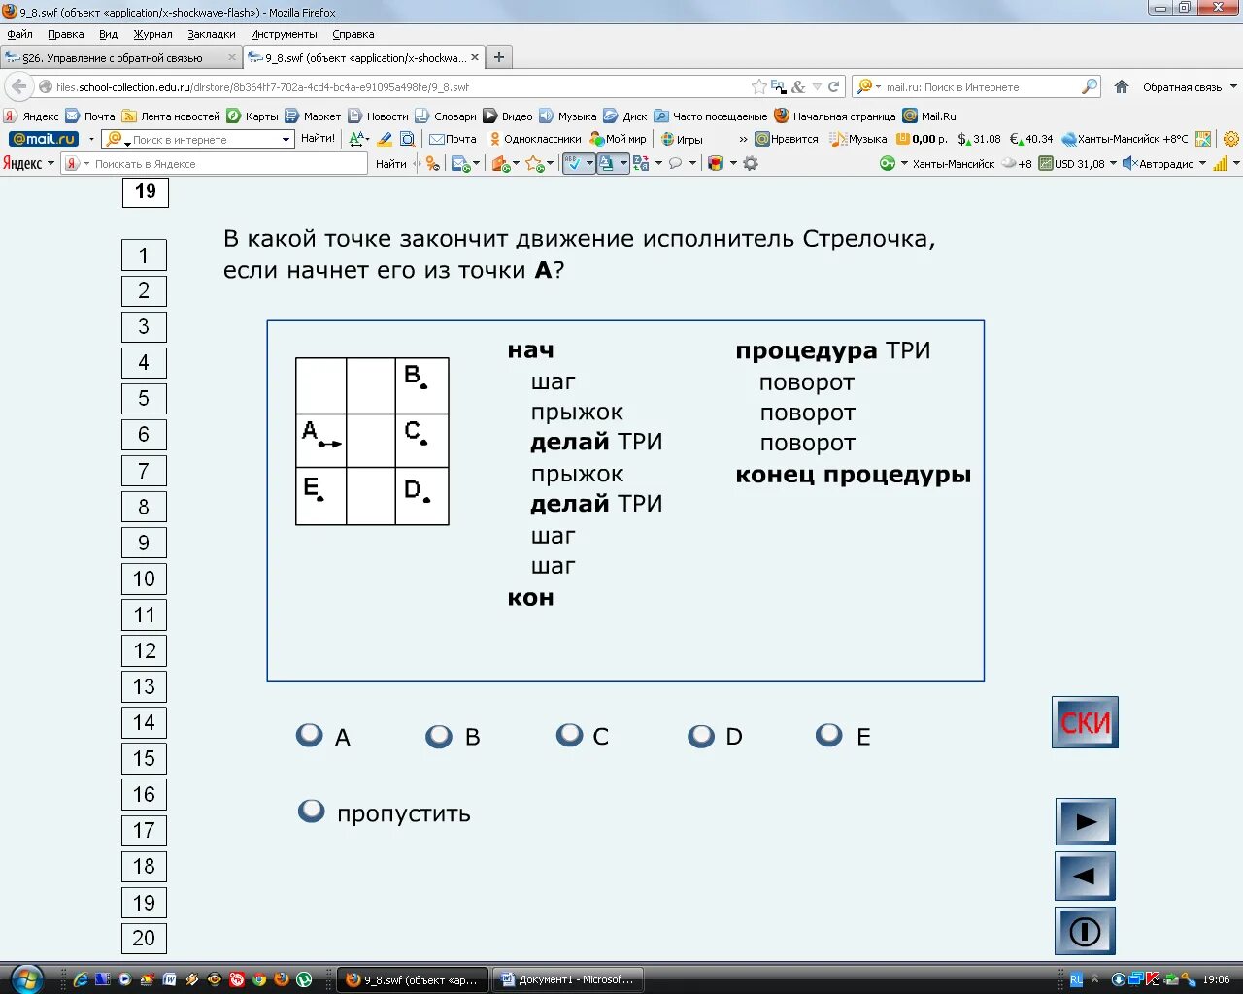Screen dimensions: 1243x994
Task: Open a new tab with plus button
Action: click(x=498, y=57)
